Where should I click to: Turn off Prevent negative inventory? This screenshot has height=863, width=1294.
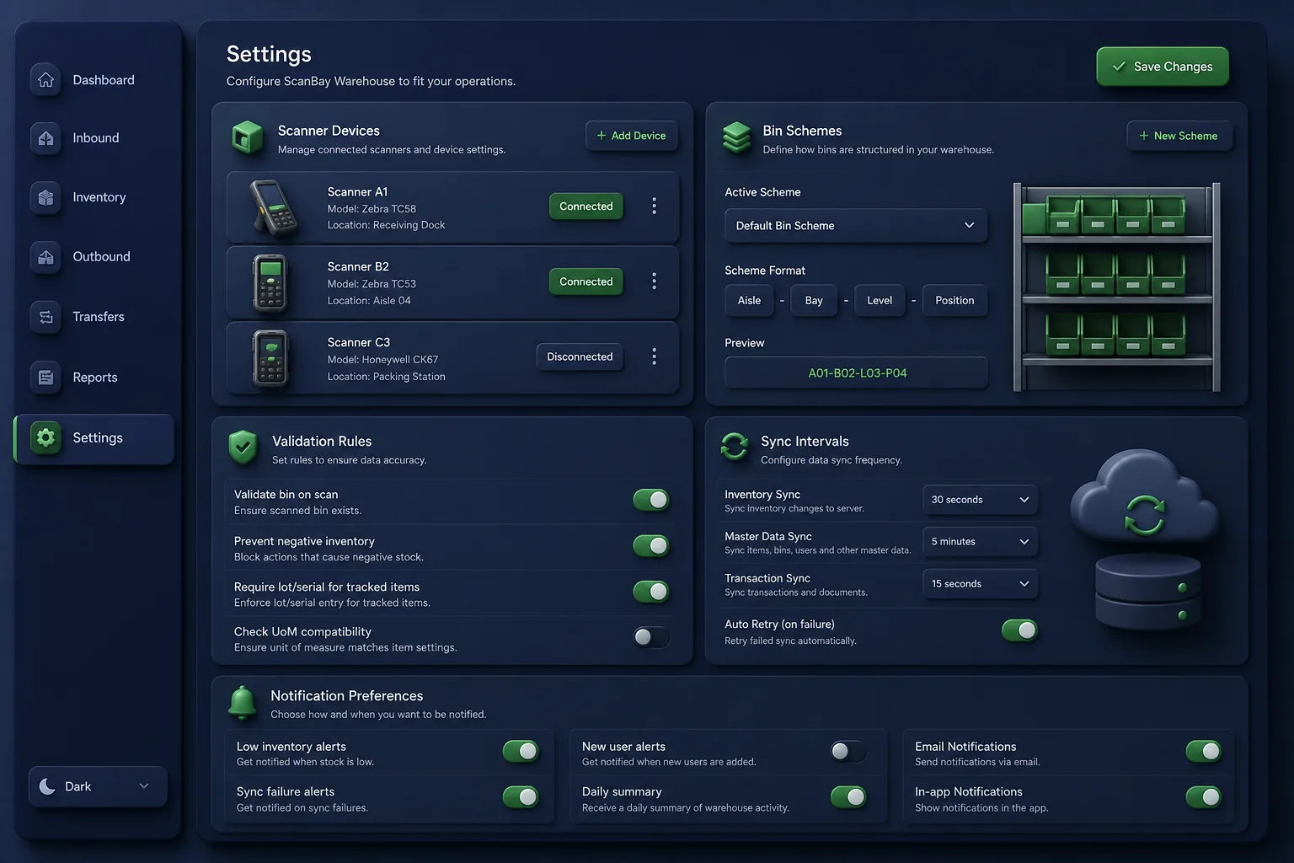(651, 546)
